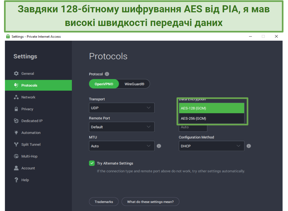The image size is (288, 211).
Task: Open the Help section
Action: point(38,180)
